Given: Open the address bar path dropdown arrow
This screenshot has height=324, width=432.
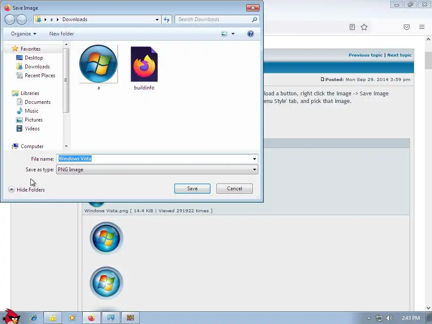Looking at the screenshot, I should tap(157, 19).
